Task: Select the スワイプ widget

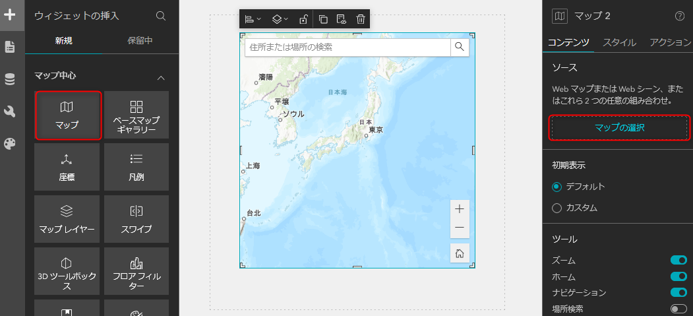Action: coord(136,219)
